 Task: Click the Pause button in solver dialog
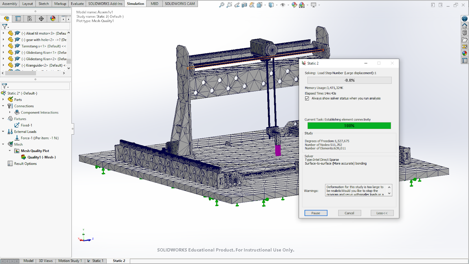click(316, 213)
